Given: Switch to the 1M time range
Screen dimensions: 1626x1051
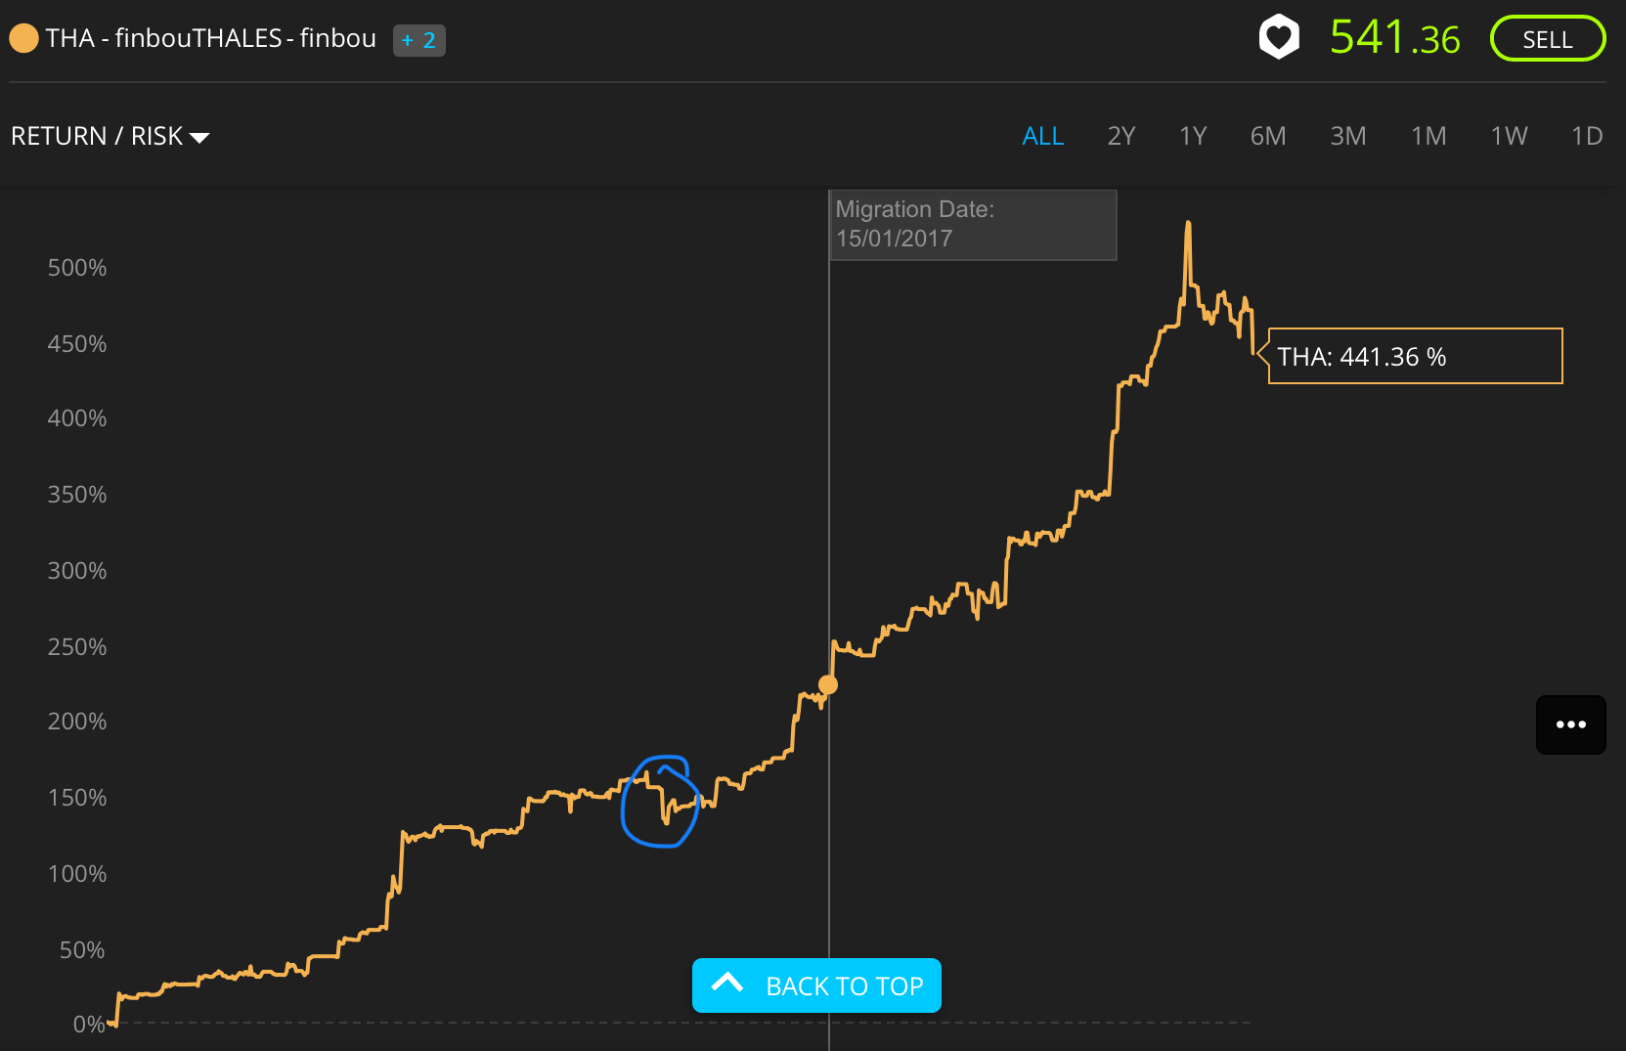Looking at the screenshot, I should pos(1428,136).
